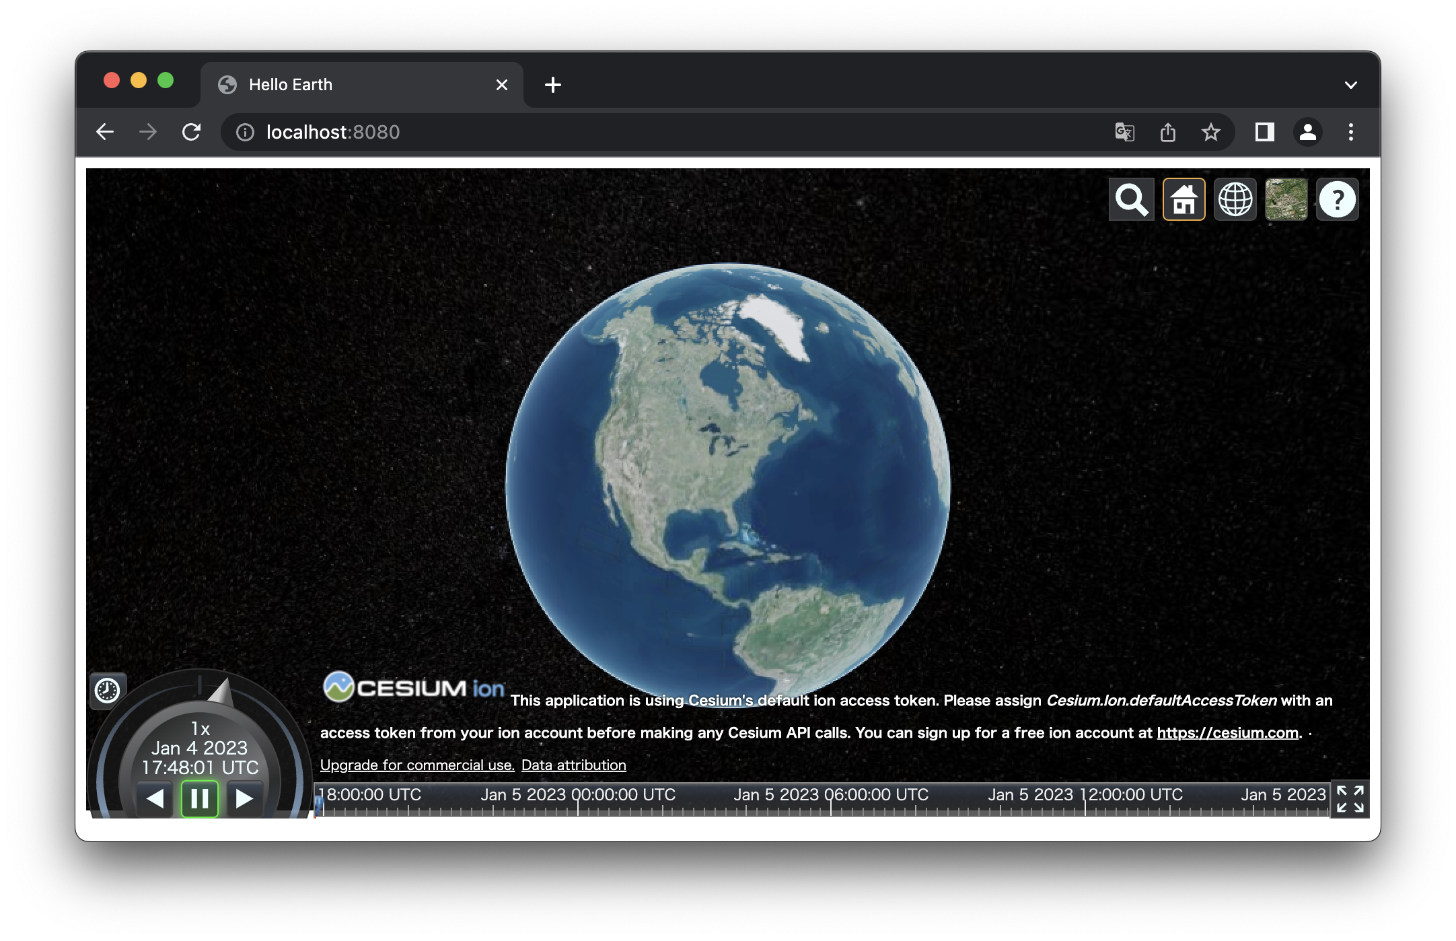
Task: Open the base layer imagery picker
Action: [x=1286, y=199]
